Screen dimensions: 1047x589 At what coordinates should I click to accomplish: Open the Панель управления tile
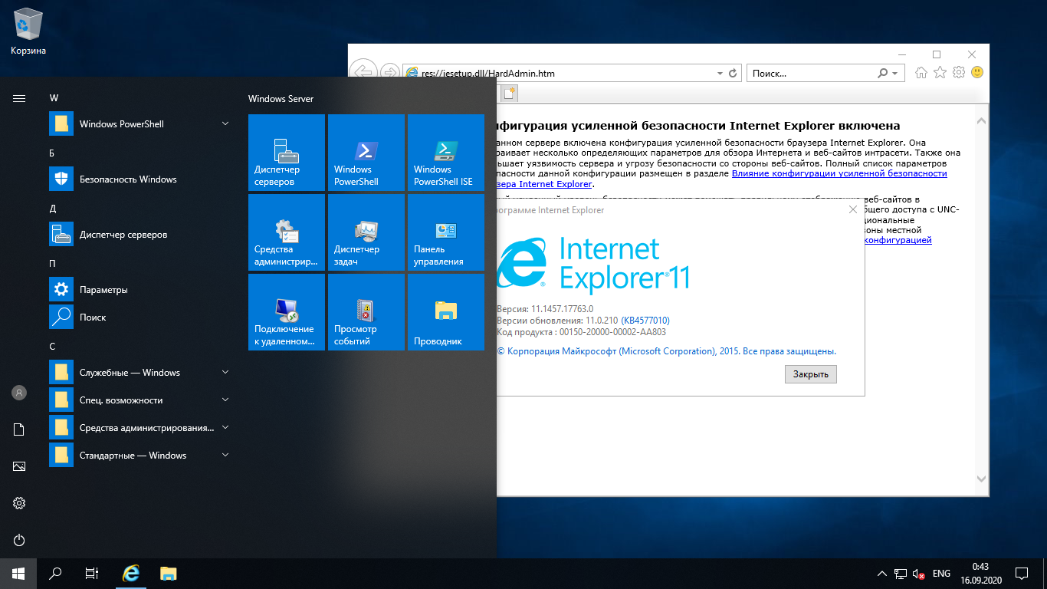click(446, 232)
